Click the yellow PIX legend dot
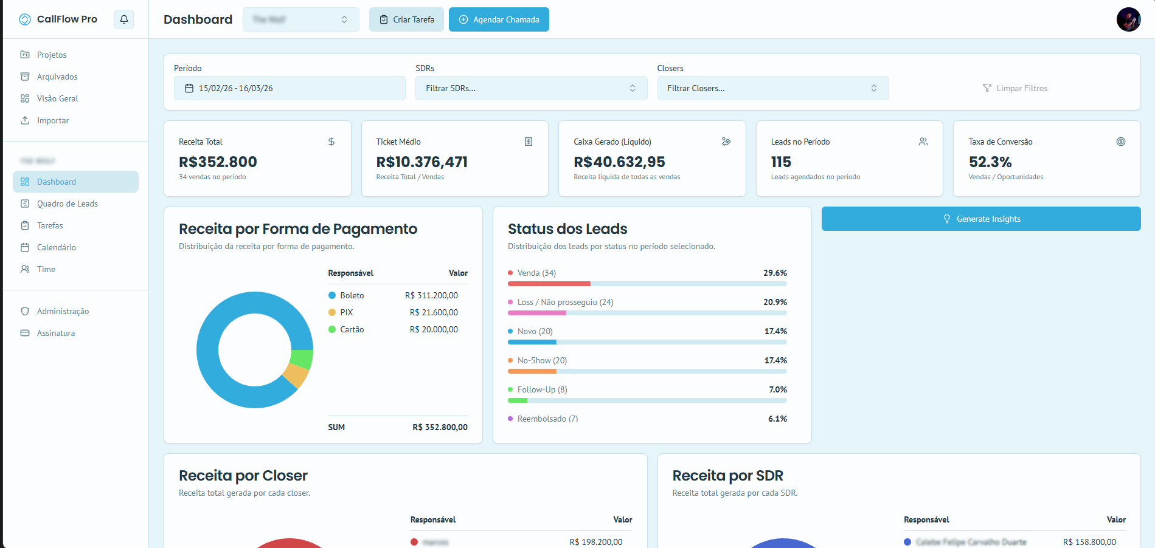This screenshot has height=548, width=1155. click(332, 312)
